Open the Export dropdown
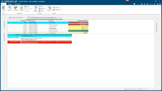The width and height of the screenshot is (162, 91). 49,8
